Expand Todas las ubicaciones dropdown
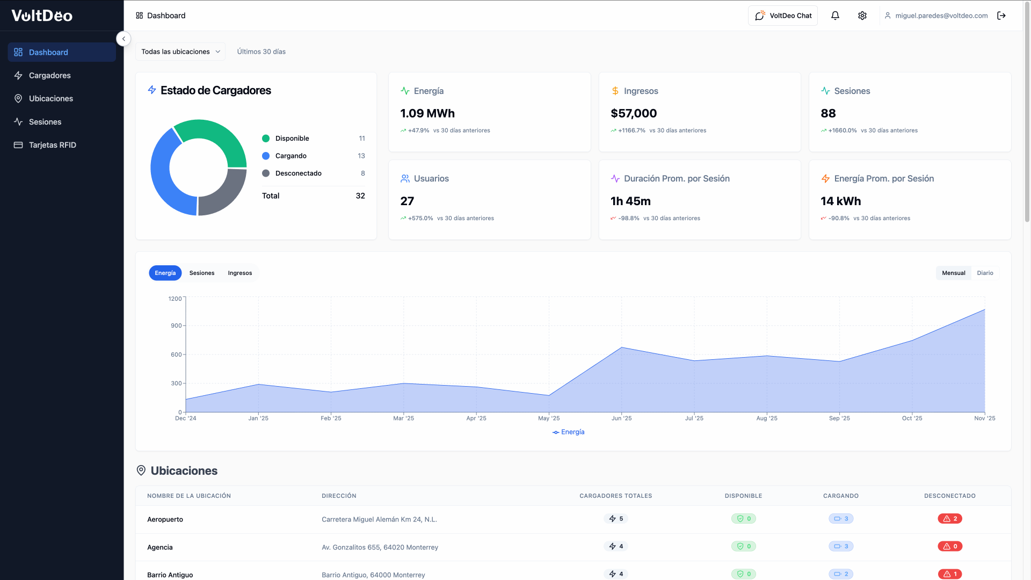1031x580 pixels. click(x=180, y=52)
